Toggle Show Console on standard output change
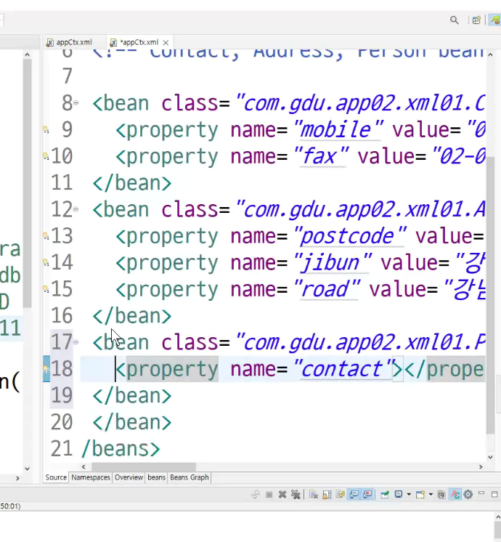The height and width of the screenshot is (542, 501). (354, 495)
